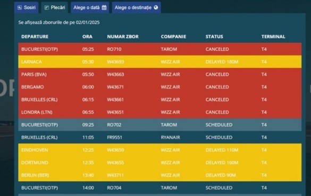The image size is (311, 196).
Task: Select the Ryanair FR9551 Bruxelles flight
Action: [160, 137]
